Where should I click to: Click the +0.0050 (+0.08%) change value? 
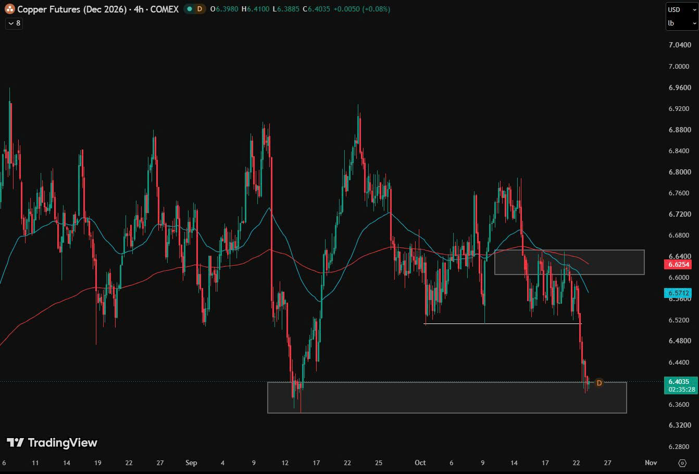361,9
